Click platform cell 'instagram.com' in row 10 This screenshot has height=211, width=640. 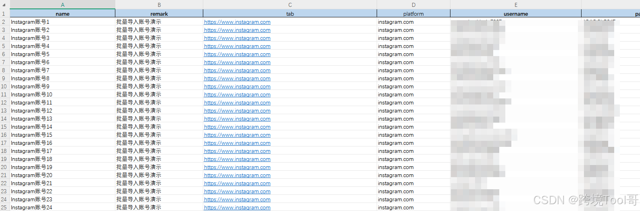tap(413, 86)
